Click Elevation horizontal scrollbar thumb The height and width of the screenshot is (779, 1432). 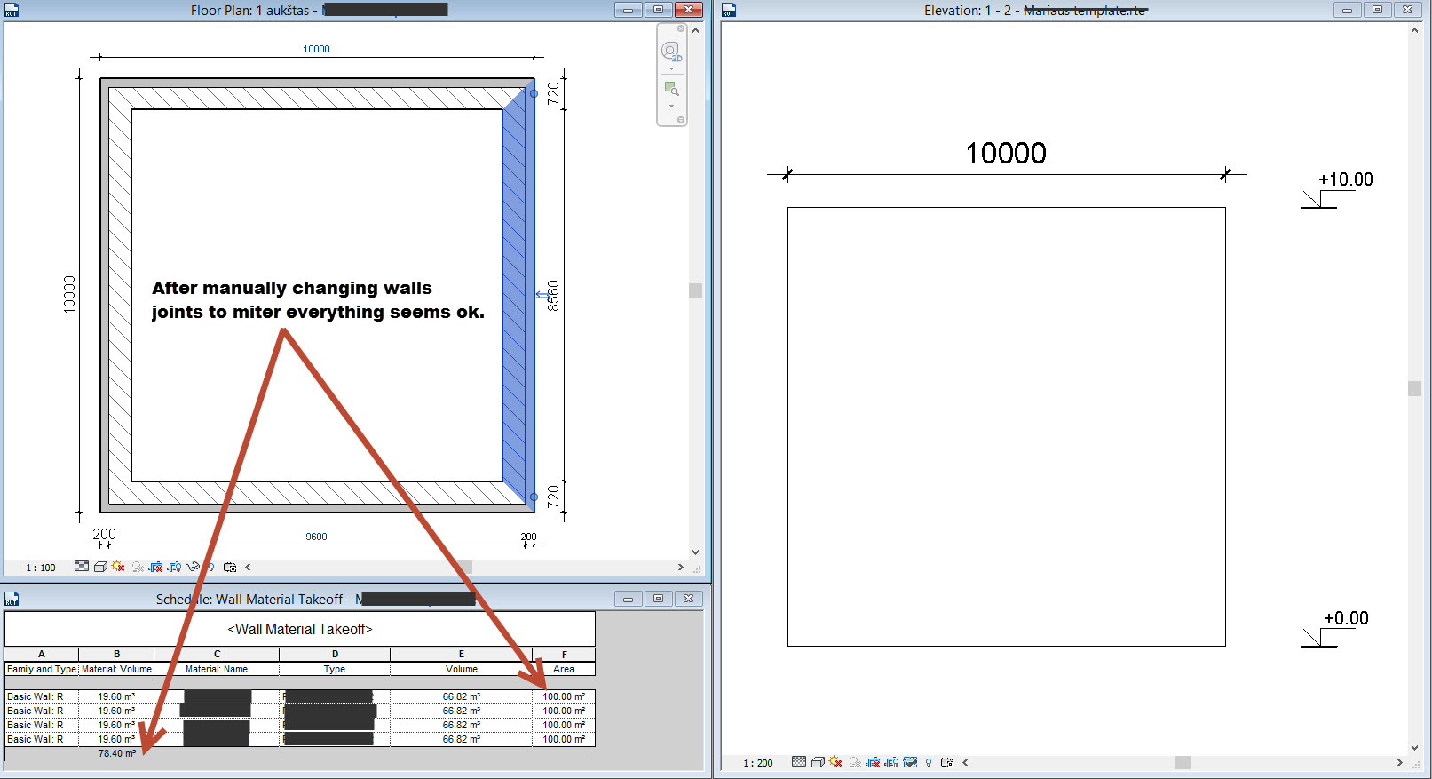coord(1183,762)
